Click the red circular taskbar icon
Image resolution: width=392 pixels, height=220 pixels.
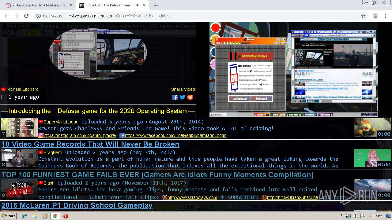pyautogui.click(x=66, y=216)
